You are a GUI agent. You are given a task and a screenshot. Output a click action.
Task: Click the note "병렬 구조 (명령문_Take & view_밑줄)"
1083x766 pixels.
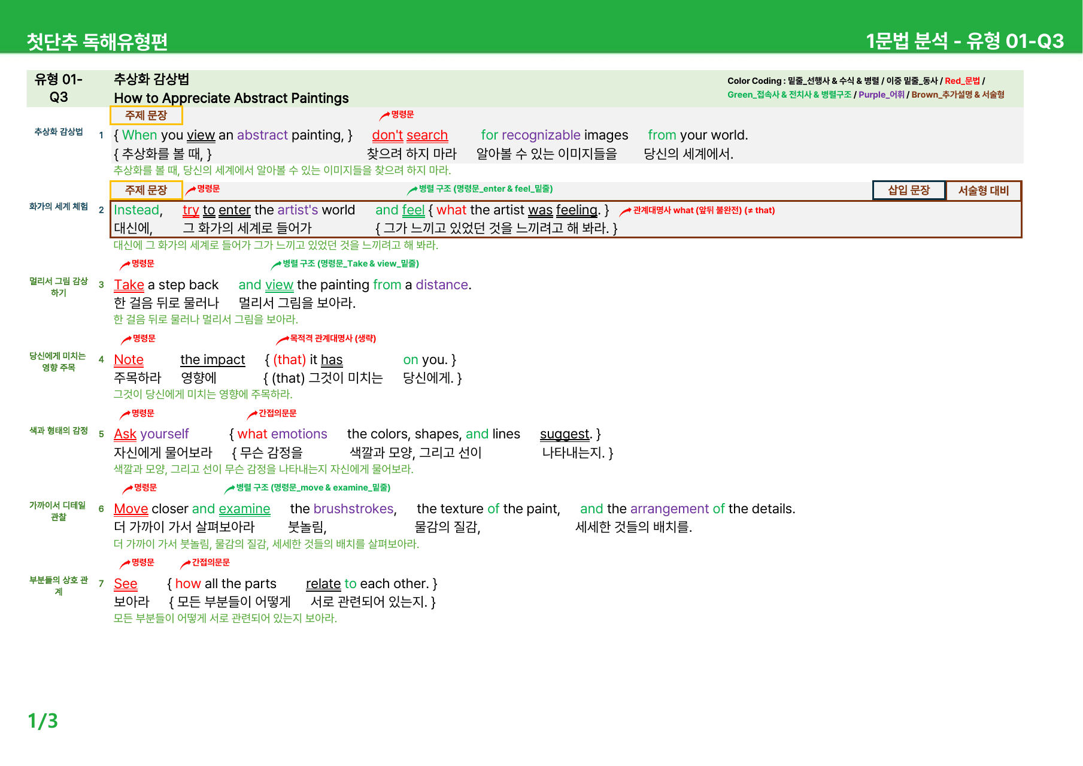click(x=351, y=264)
